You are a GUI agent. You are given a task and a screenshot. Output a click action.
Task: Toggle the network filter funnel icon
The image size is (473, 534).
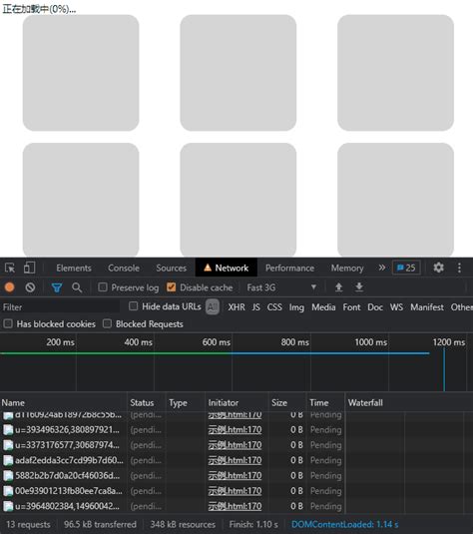pyautogui.click(x=57, y=287)
